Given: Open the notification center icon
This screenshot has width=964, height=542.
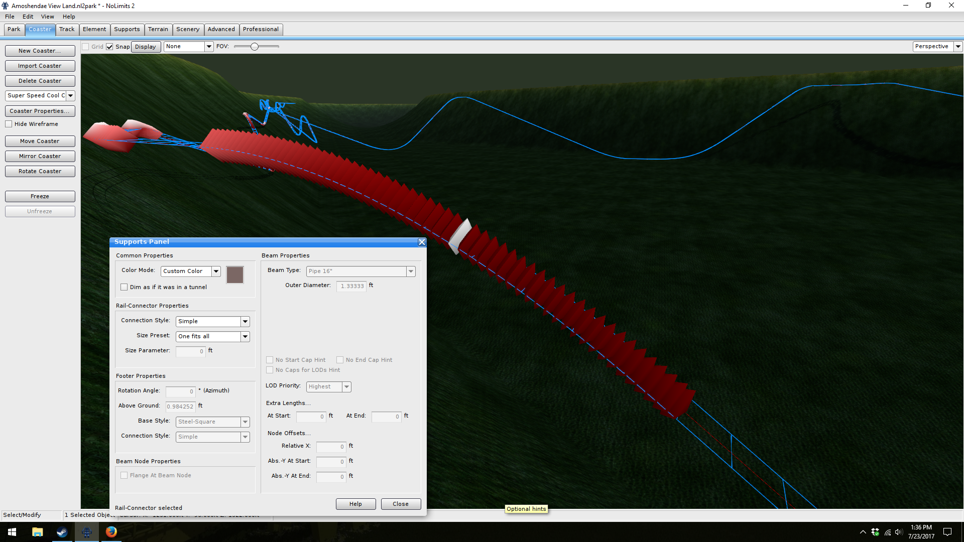Looking at the screenshot, I should click(x=947, y=532).
